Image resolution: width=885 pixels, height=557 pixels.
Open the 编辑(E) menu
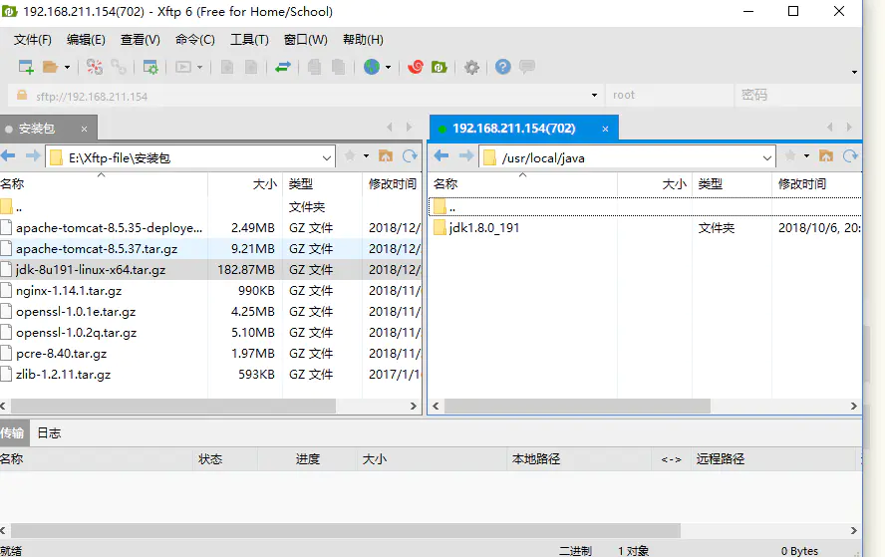[x=86, y=40]
